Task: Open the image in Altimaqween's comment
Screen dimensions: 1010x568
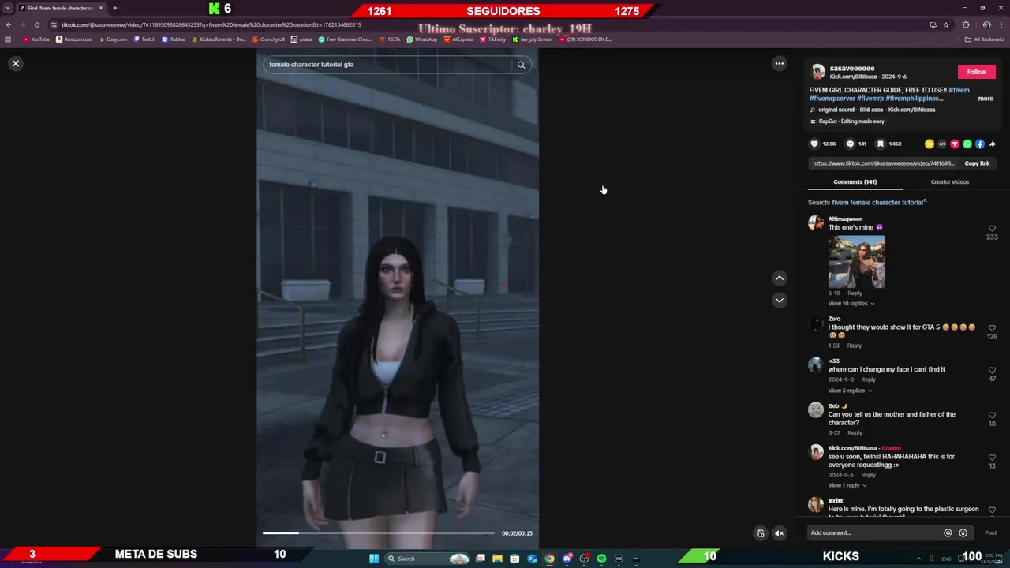Action: tap(856, 261)
